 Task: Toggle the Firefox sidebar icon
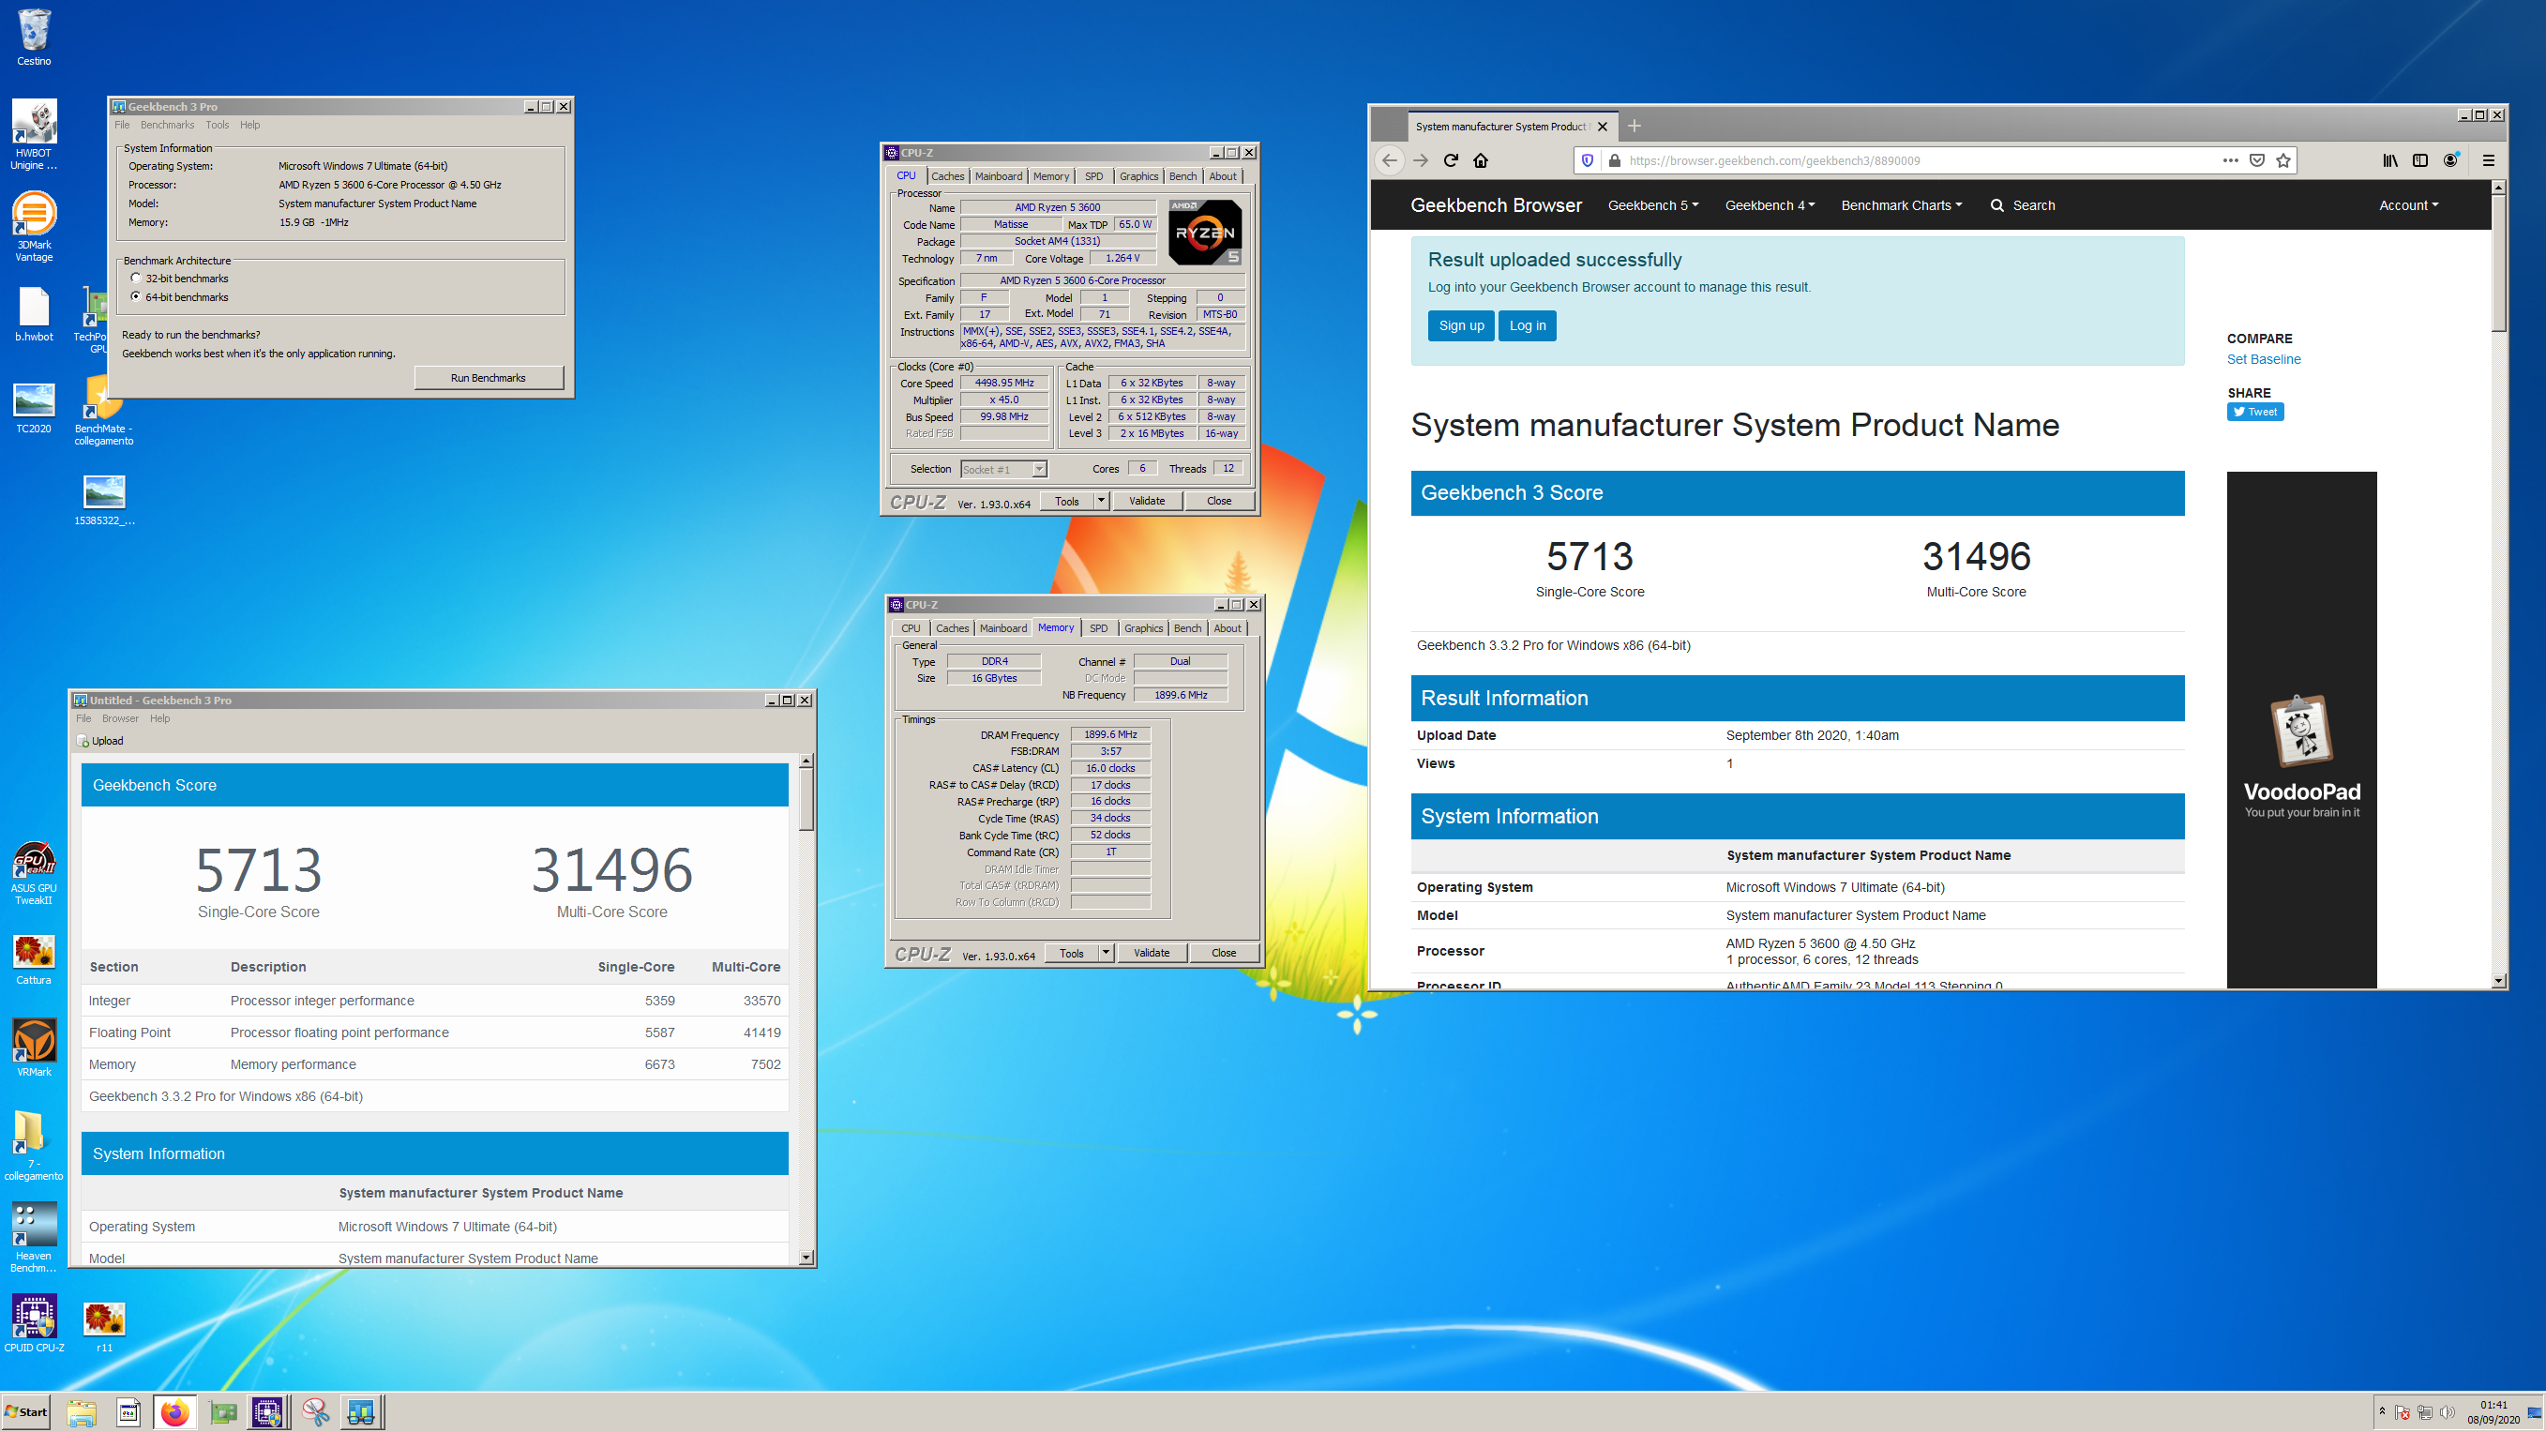point(2420,160)
